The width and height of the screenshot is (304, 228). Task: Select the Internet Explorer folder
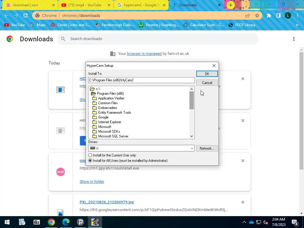point(107,122)
